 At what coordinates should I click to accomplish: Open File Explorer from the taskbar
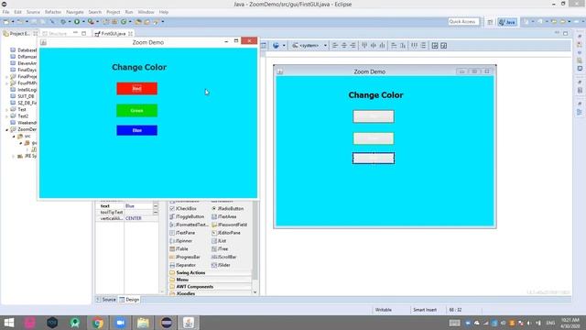coord(143,323)
